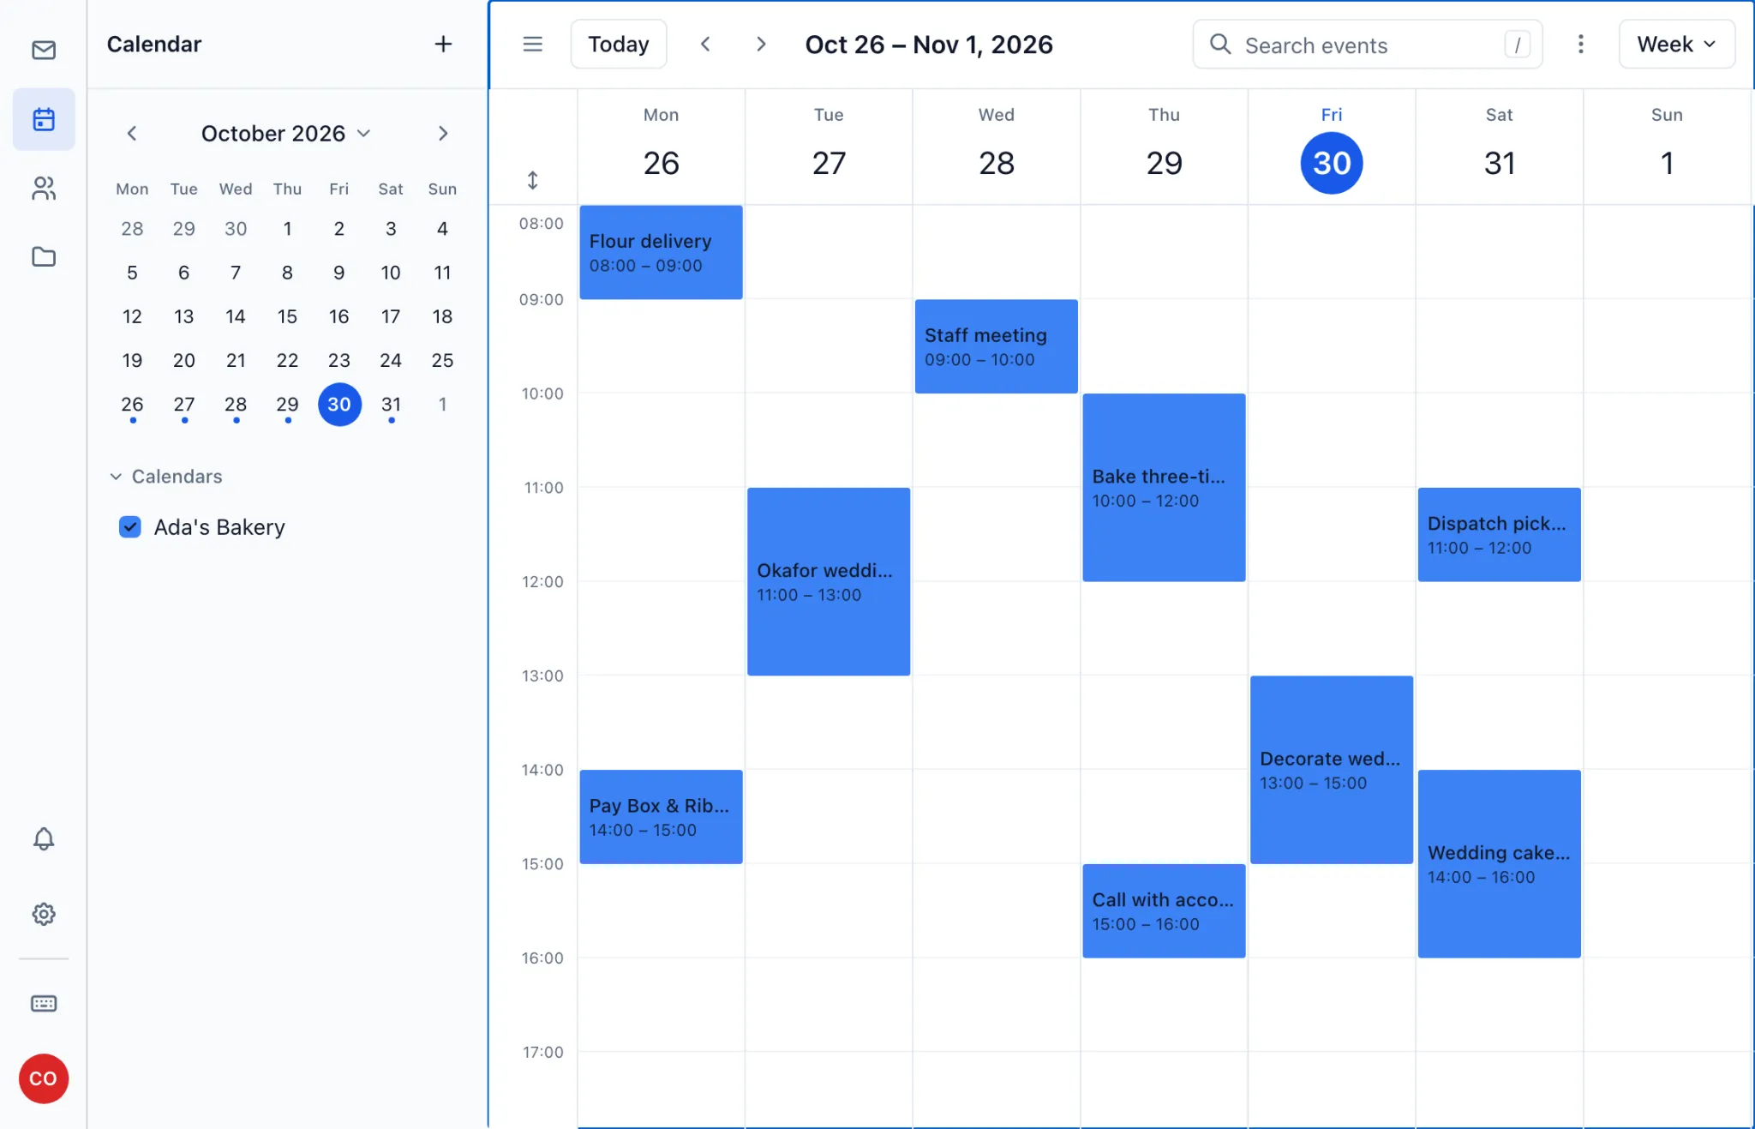Select October 31 in mini calendar
1755x1129 pixels.
click(x=391, y=404)
